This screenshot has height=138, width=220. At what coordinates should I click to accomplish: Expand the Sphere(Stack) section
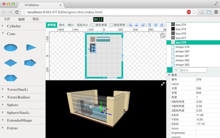click(x=18, y=113)
